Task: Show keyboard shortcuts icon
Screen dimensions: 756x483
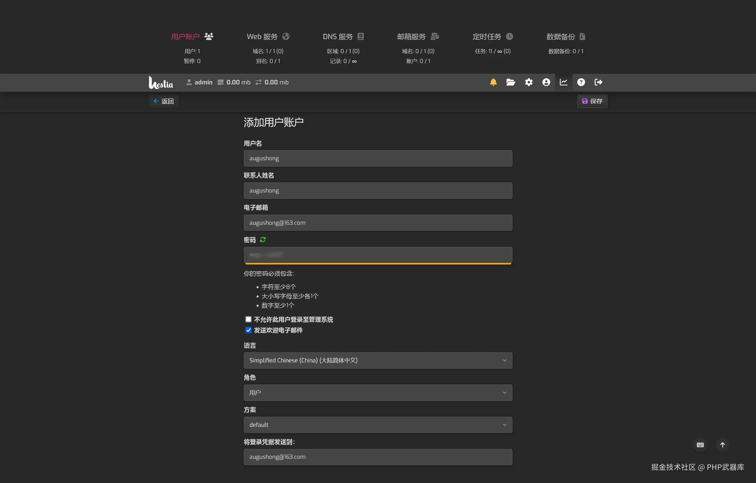Action: pyautogui.click(x=700, y=445)
